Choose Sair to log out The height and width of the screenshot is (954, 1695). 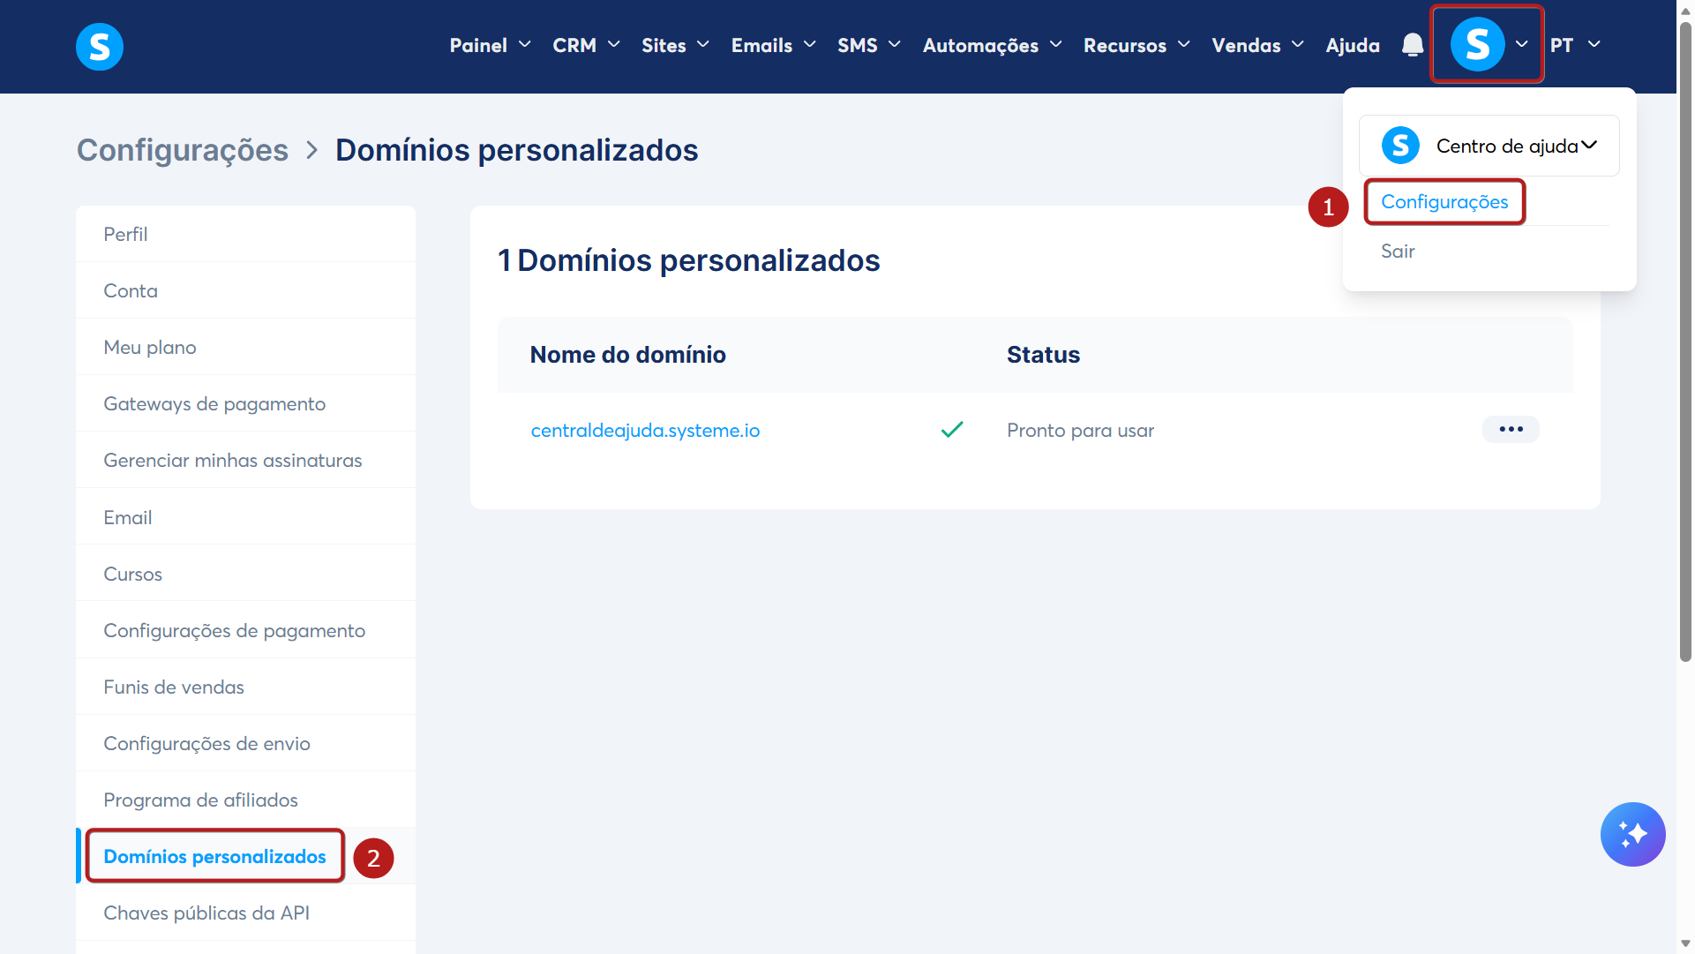1398,252
